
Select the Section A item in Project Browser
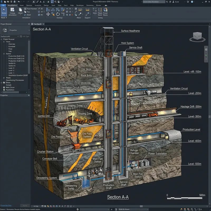click(11, 63)
